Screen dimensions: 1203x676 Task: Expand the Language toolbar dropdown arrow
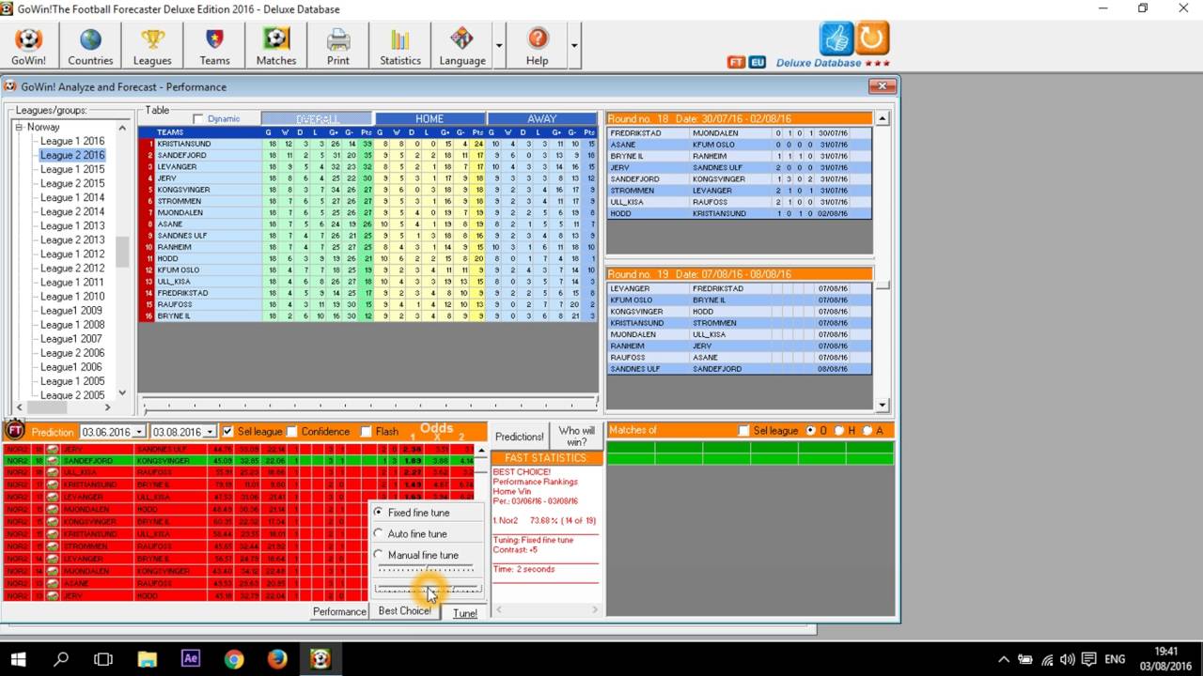click(x=499, y=45)
